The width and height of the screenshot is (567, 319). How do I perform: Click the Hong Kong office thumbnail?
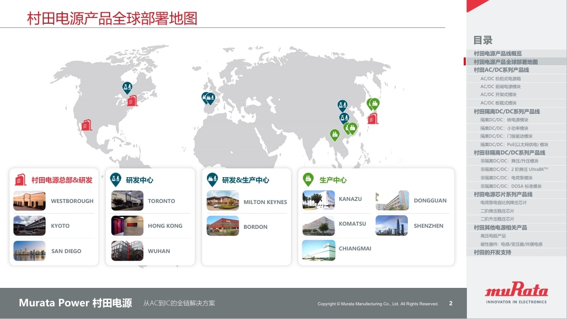pyautogui.click(x=128, y=226)
